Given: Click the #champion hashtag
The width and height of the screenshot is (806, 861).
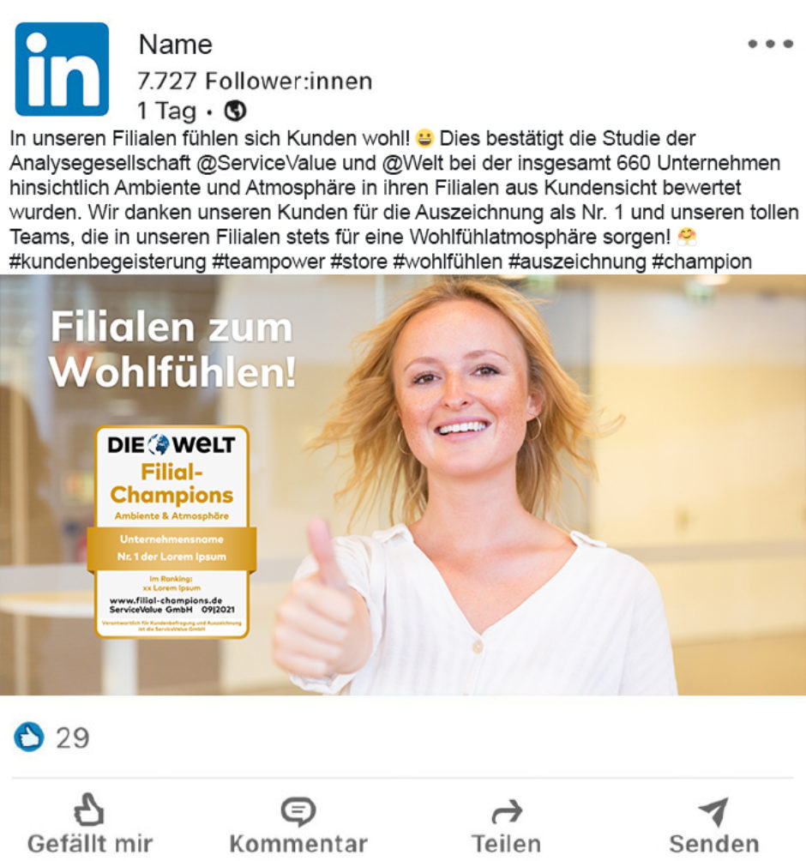Looking at the screenshot, I should coord(701,262).
